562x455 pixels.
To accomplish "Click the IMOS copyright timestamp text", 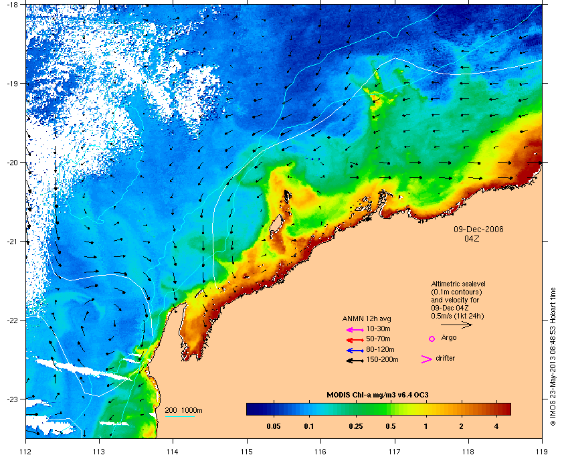I will pyautogui.click(x=553, y=356).
